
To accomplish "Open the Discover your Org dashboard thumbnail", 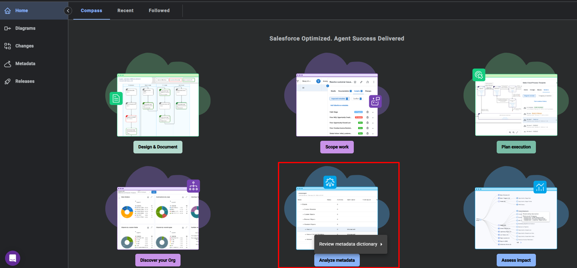I will 158,219.
